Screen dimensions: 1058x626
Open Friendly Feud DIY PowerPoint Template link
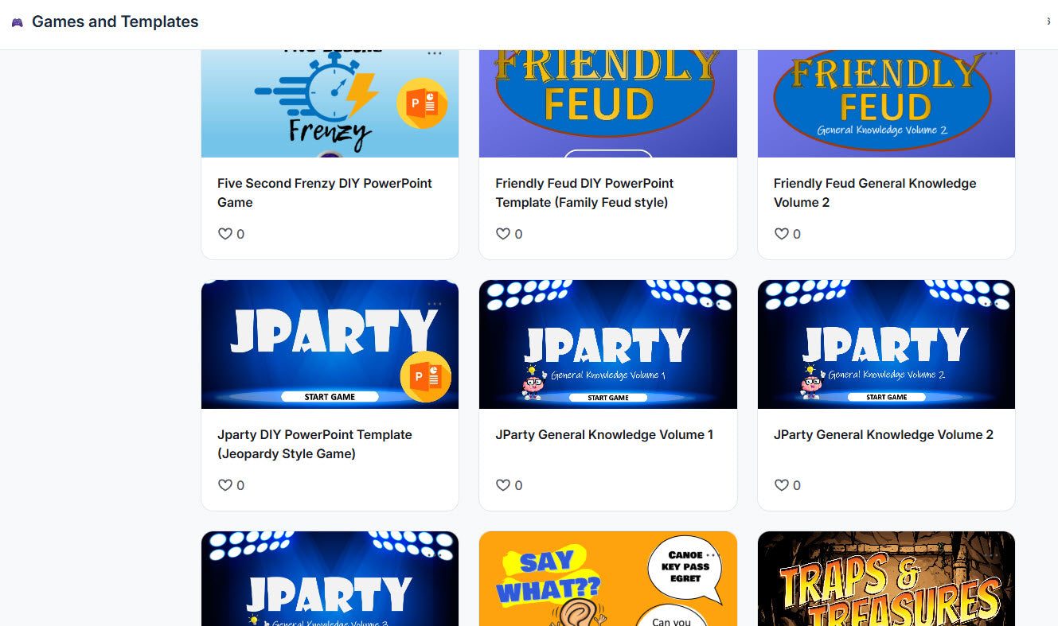(584, 192)
